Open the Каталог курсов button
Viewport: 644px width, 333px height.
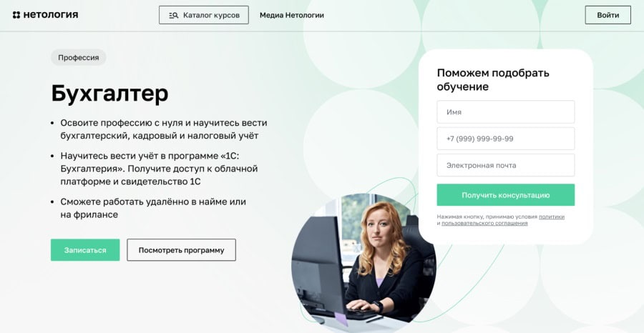(204, 15)
